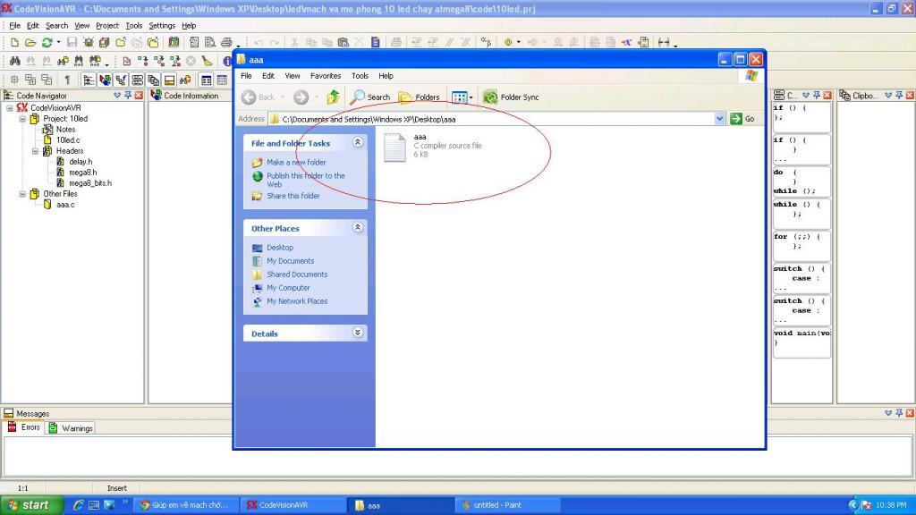Collapse the Headers tree node
This screenshot has width=916, height=515.
point(35,150)
